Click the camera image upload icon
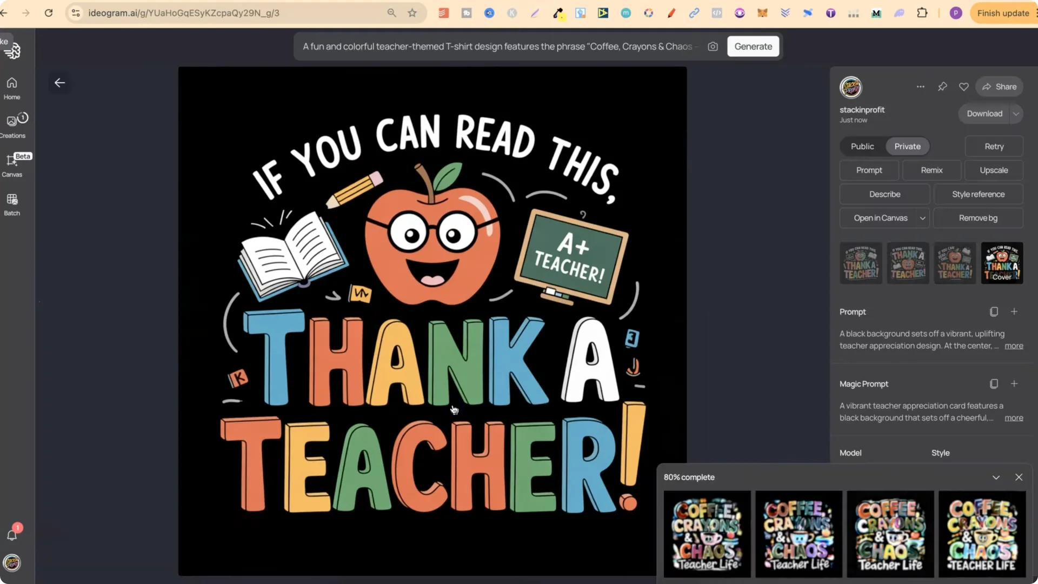Viewport: 1038px width, 584px height. [713, 47]
